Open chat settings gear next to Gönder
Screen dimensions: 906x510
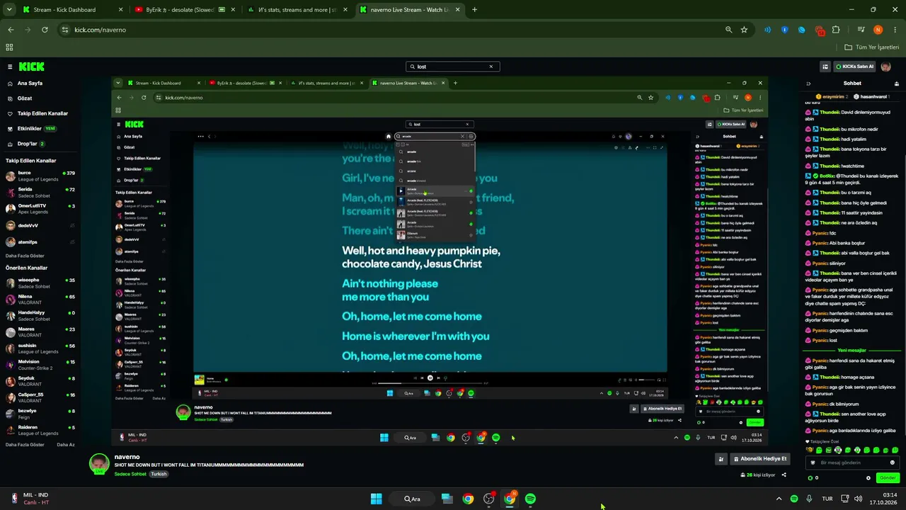tap(868, 478)
